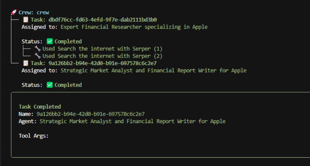Viewport: 310px width, 166px height.
Task: Click clipboard icon of task 9a126bb2
Action: pos(26,63)
